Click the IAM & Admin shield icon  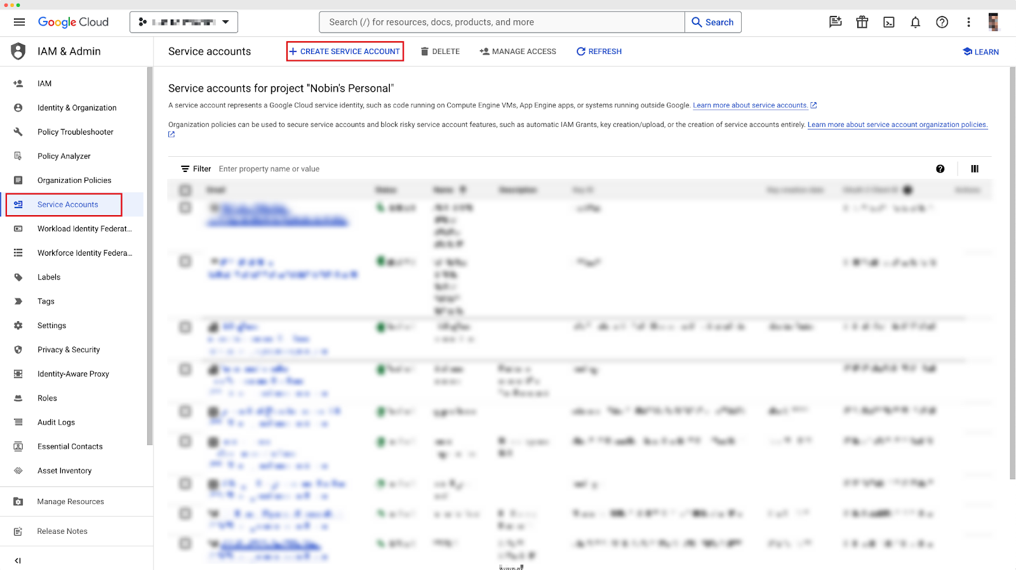coord(18,51)
